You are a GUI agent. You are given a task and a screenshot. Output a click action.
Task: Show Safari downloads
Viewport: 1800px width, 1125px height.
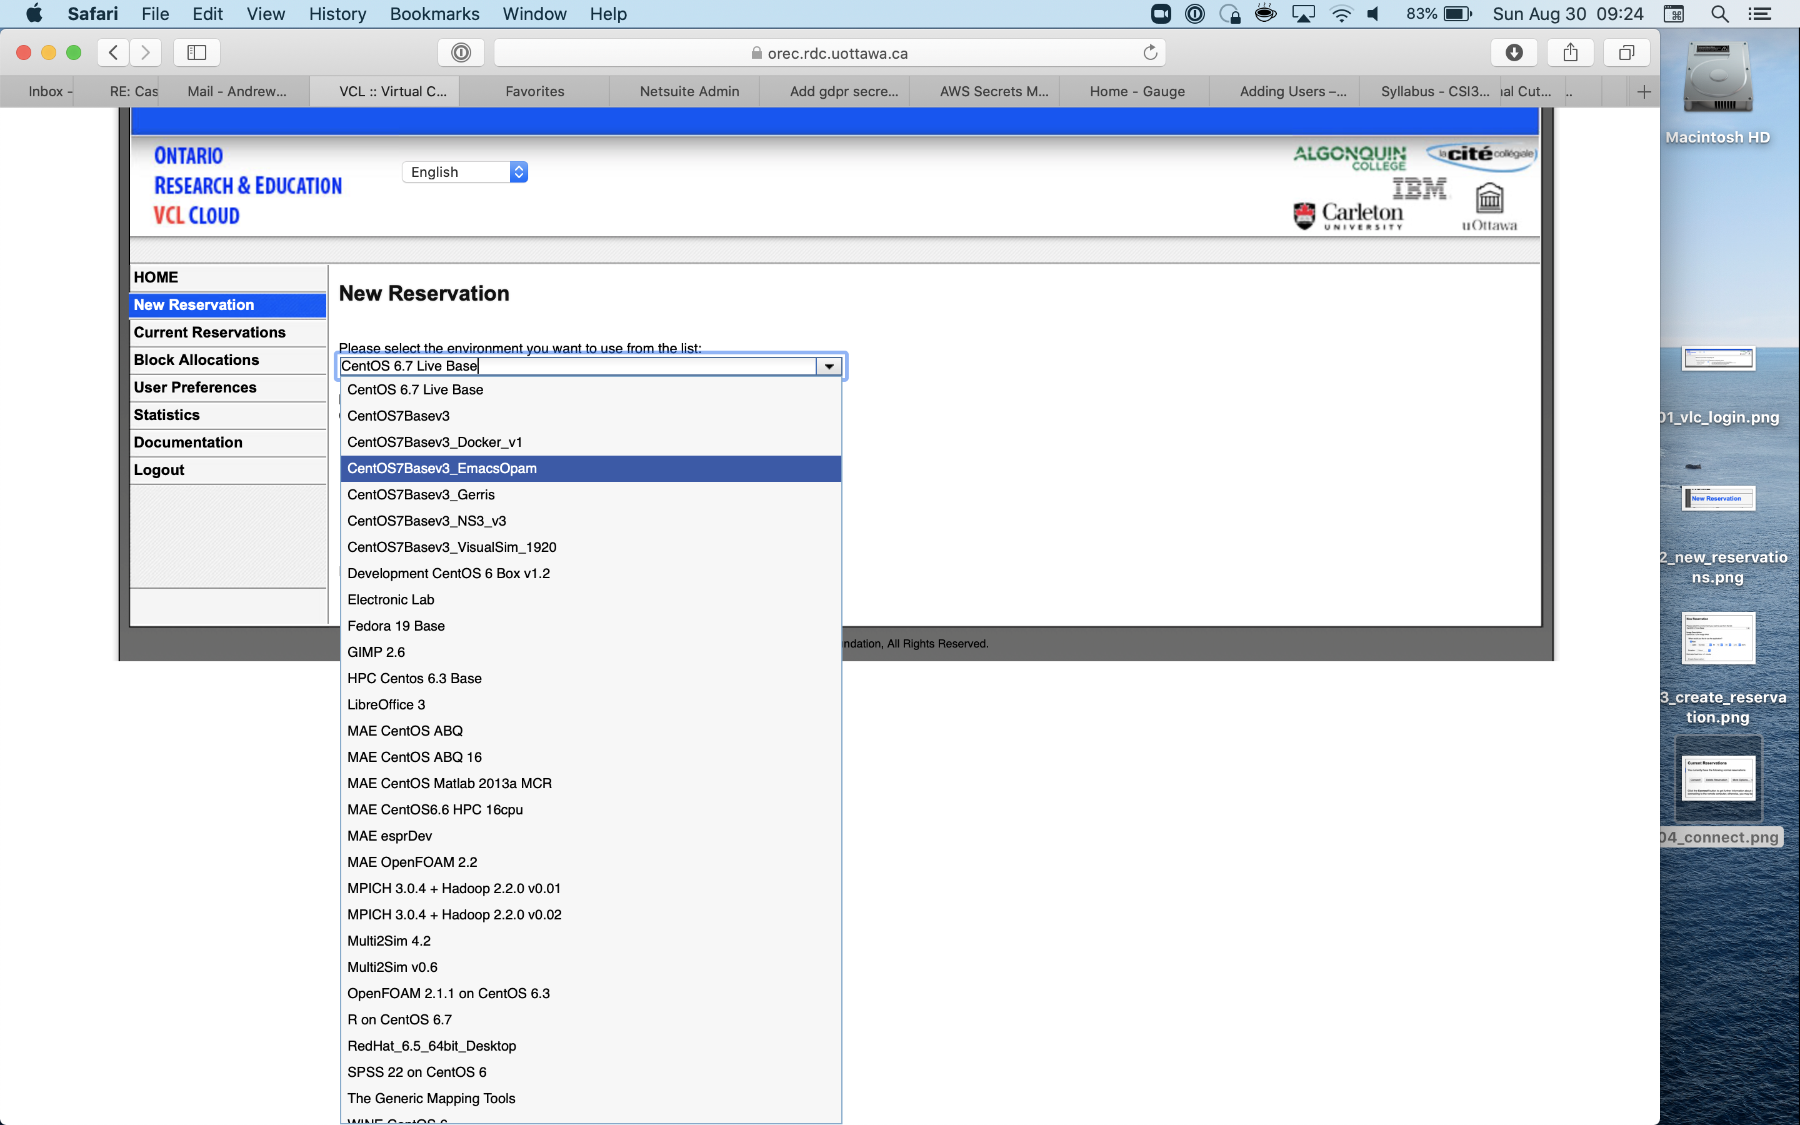click(x=1514, y=53)
